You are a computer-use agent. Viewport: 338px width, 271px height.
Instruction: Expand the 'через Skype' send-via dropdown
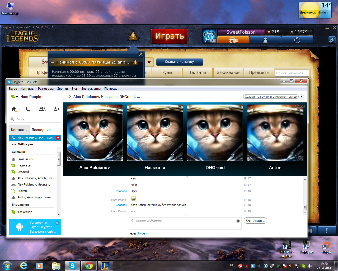tap(147, 233)
